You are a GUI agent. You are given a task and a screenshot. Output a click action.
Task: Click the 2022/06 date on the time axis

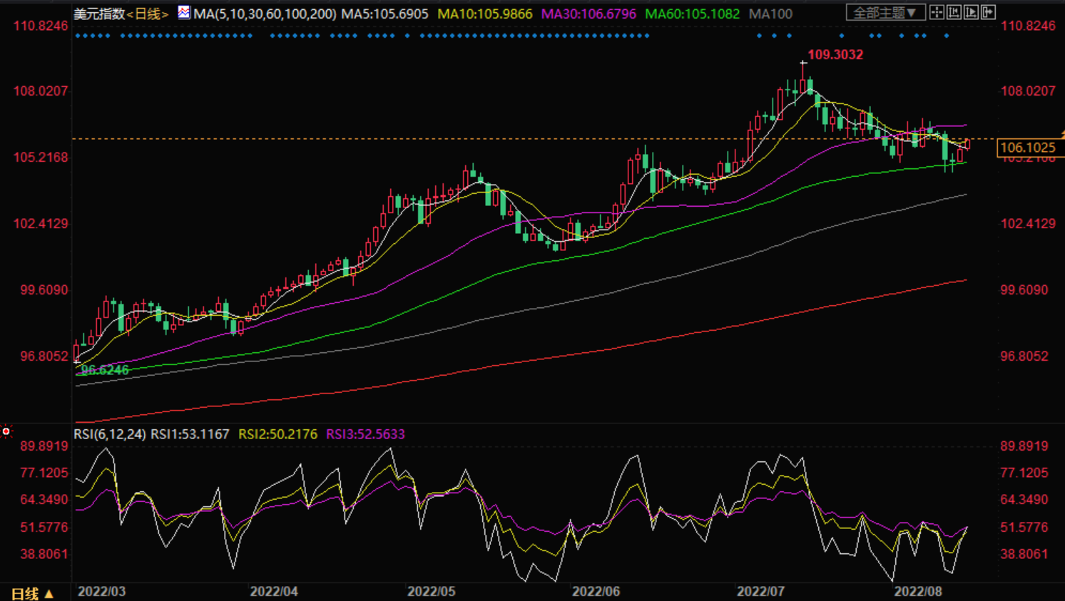[x=596, y=591]
